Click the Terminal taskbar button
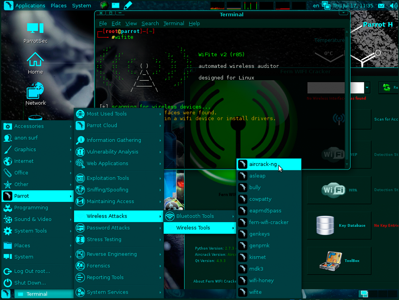399x300 pixels. coord(44,294)
